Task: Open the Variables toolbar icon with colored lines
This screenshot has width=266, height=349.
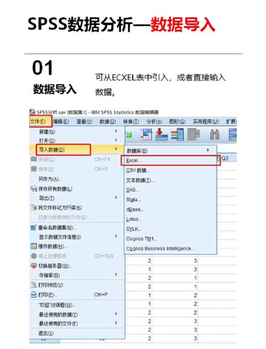Action: [177, 134]
